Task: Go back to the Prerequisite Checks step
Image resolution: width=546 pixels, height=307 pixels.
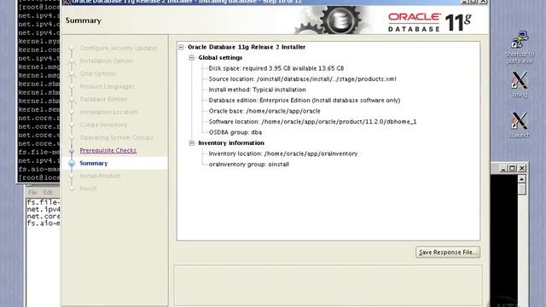Action: point(108,150)
